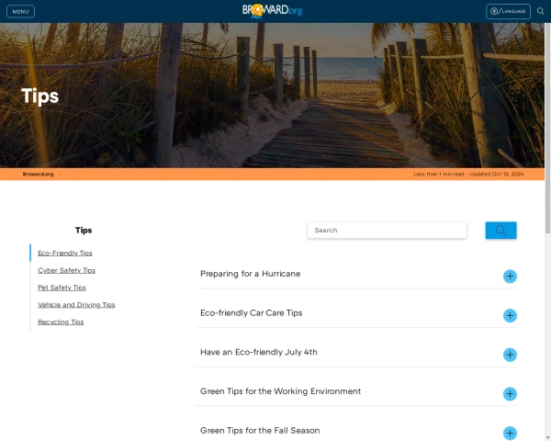The width and height of the screenshot is (551, 441).
Task: Open Cyber Safety Tips link
Action: [x=66, y=270]
